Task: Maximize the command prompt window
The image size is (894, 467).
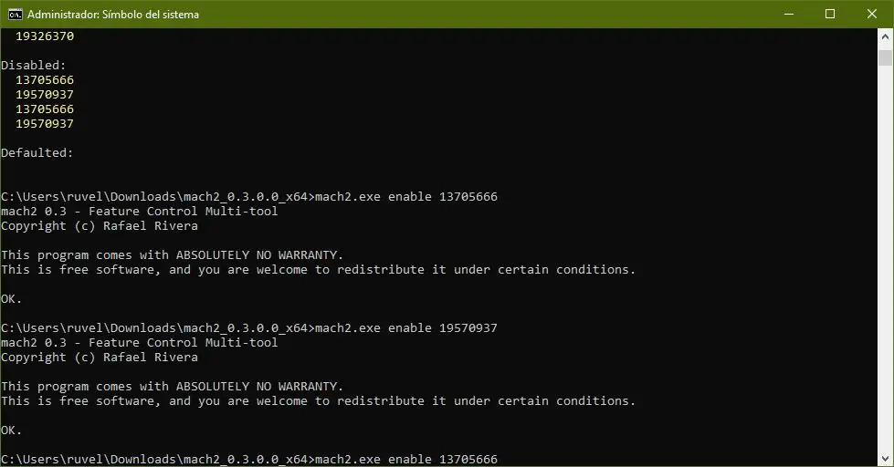Action: click(830, 14)
